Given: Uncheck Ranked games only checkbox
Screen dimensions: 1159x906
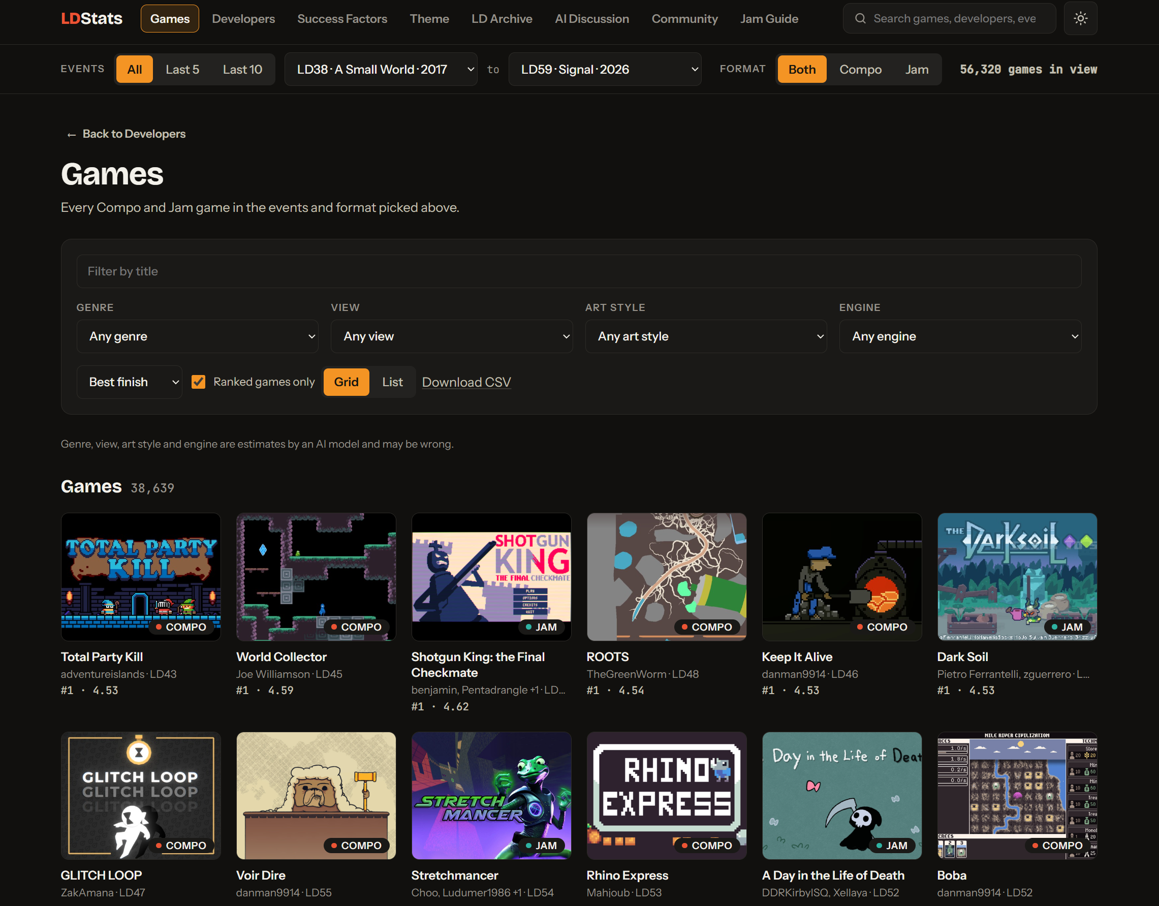Looking at the screenshot, I should (x=199, y=382).
